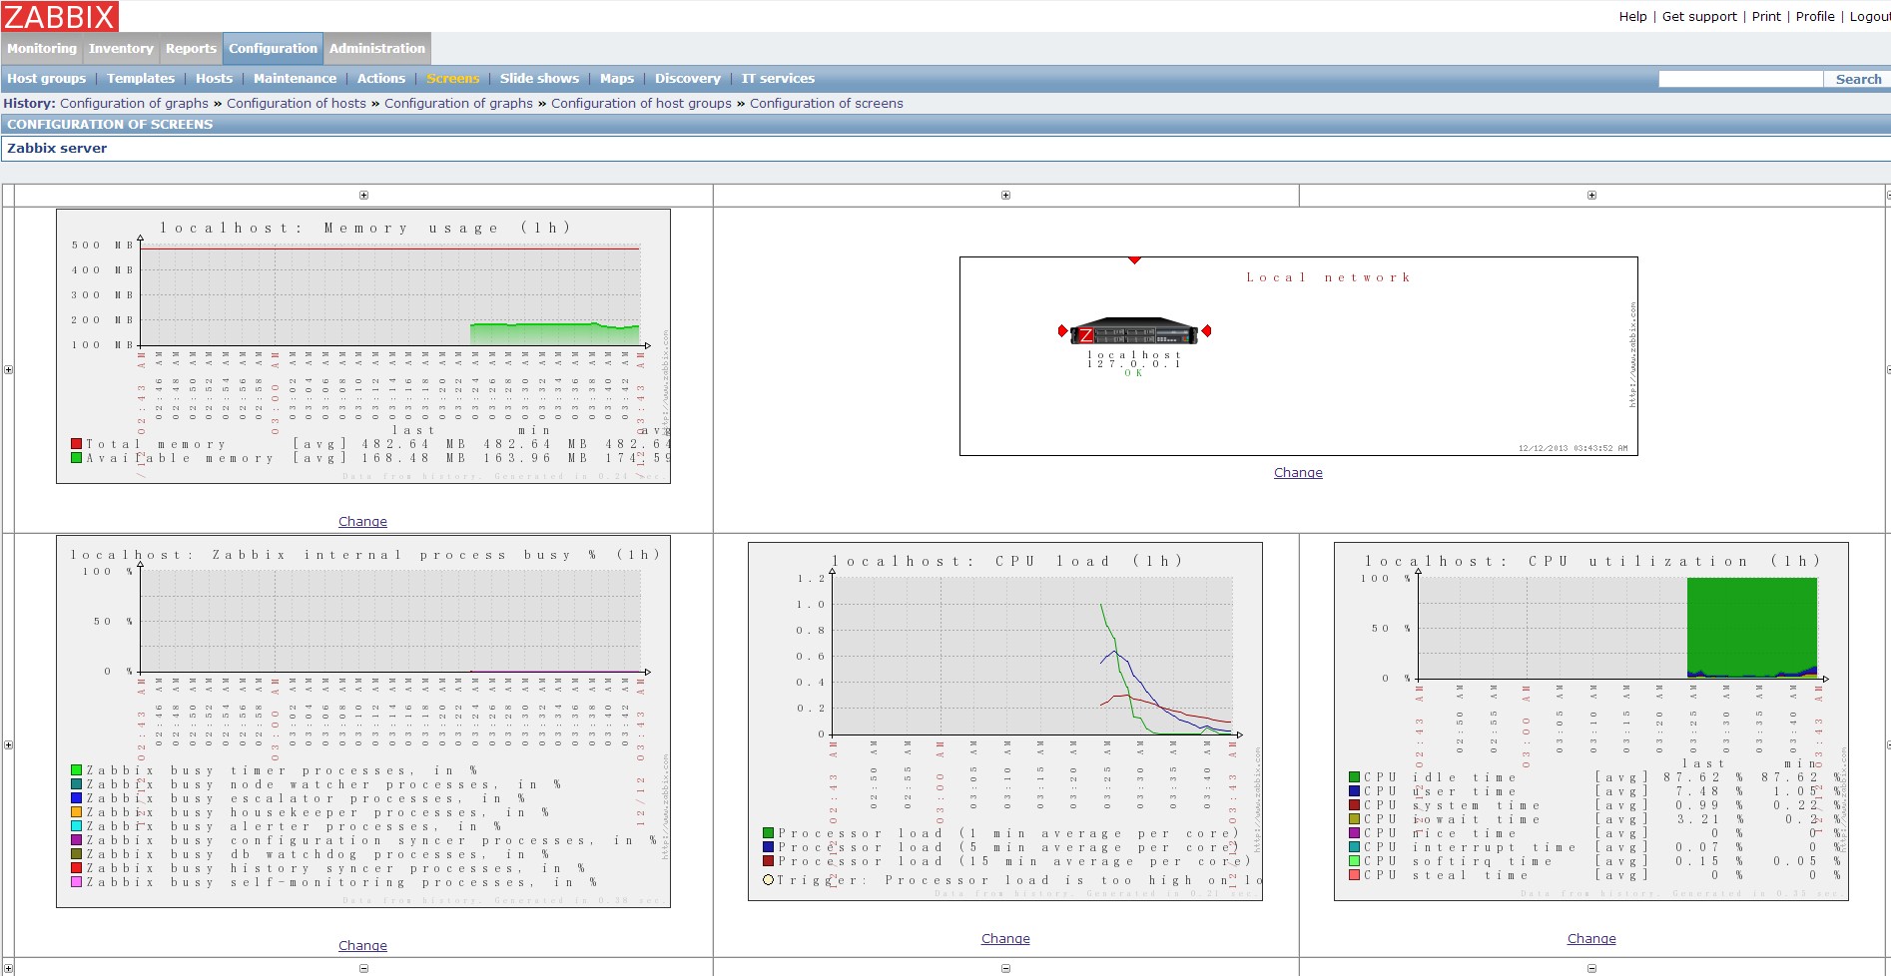Screen dimensions: 1891x976
Task: Open Configuration of screens history link
Action: pos(827,104)
